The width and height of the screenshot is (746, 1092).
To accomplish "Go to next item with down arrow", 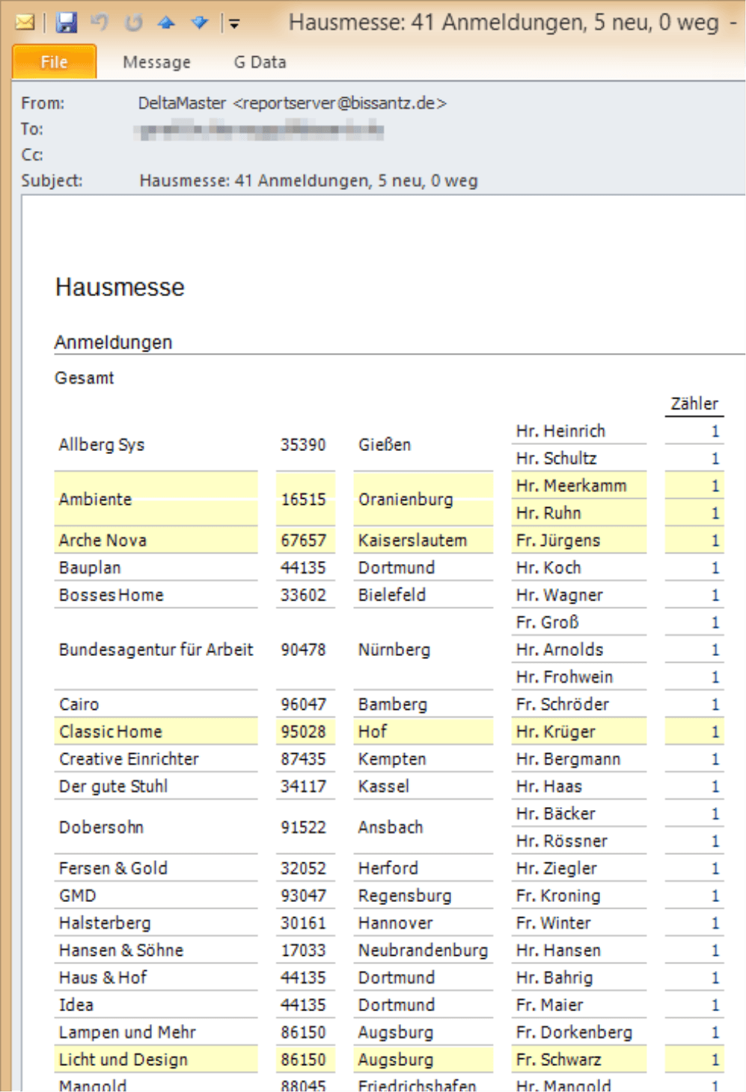I will click(199, 22).
